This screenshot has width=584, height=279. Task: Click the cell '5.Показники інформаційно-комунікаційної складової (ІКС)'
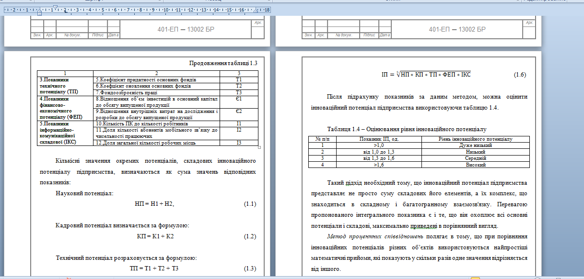[x=66, y=133]
